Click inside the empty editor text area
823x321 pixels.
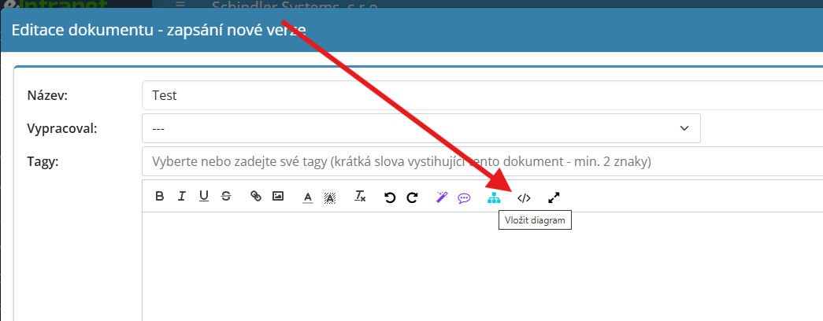(x=473, y=267)
